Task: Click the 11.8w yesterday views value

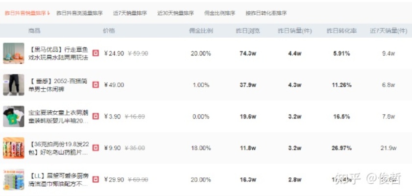Action: (248, 148)
